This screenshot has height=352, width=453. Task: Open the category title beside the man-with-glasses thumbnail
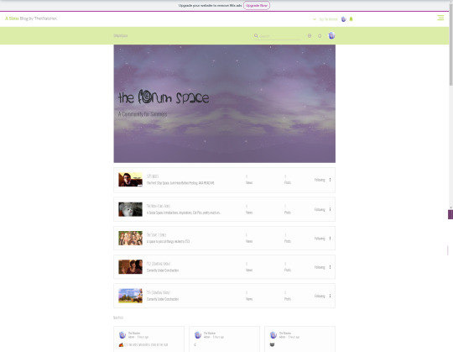tap(153, 176)
